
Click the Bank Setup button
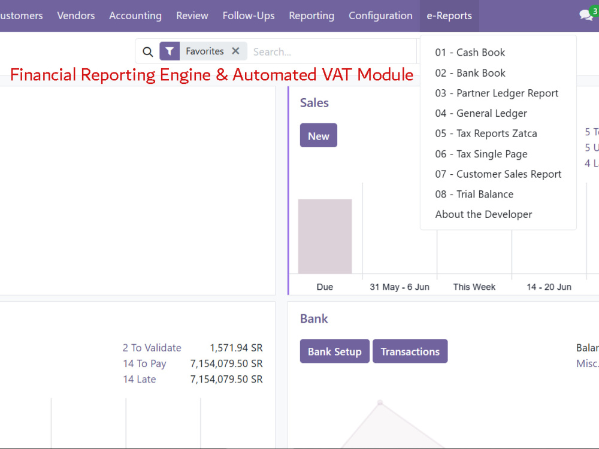click(335, 351)
